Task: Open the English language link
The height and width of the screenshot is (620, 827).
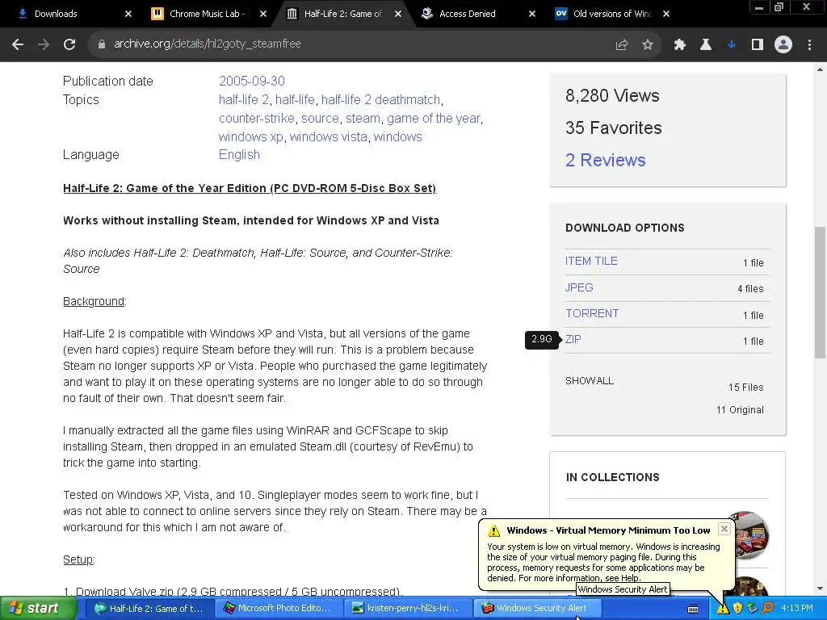Action: tap(239, 154)
